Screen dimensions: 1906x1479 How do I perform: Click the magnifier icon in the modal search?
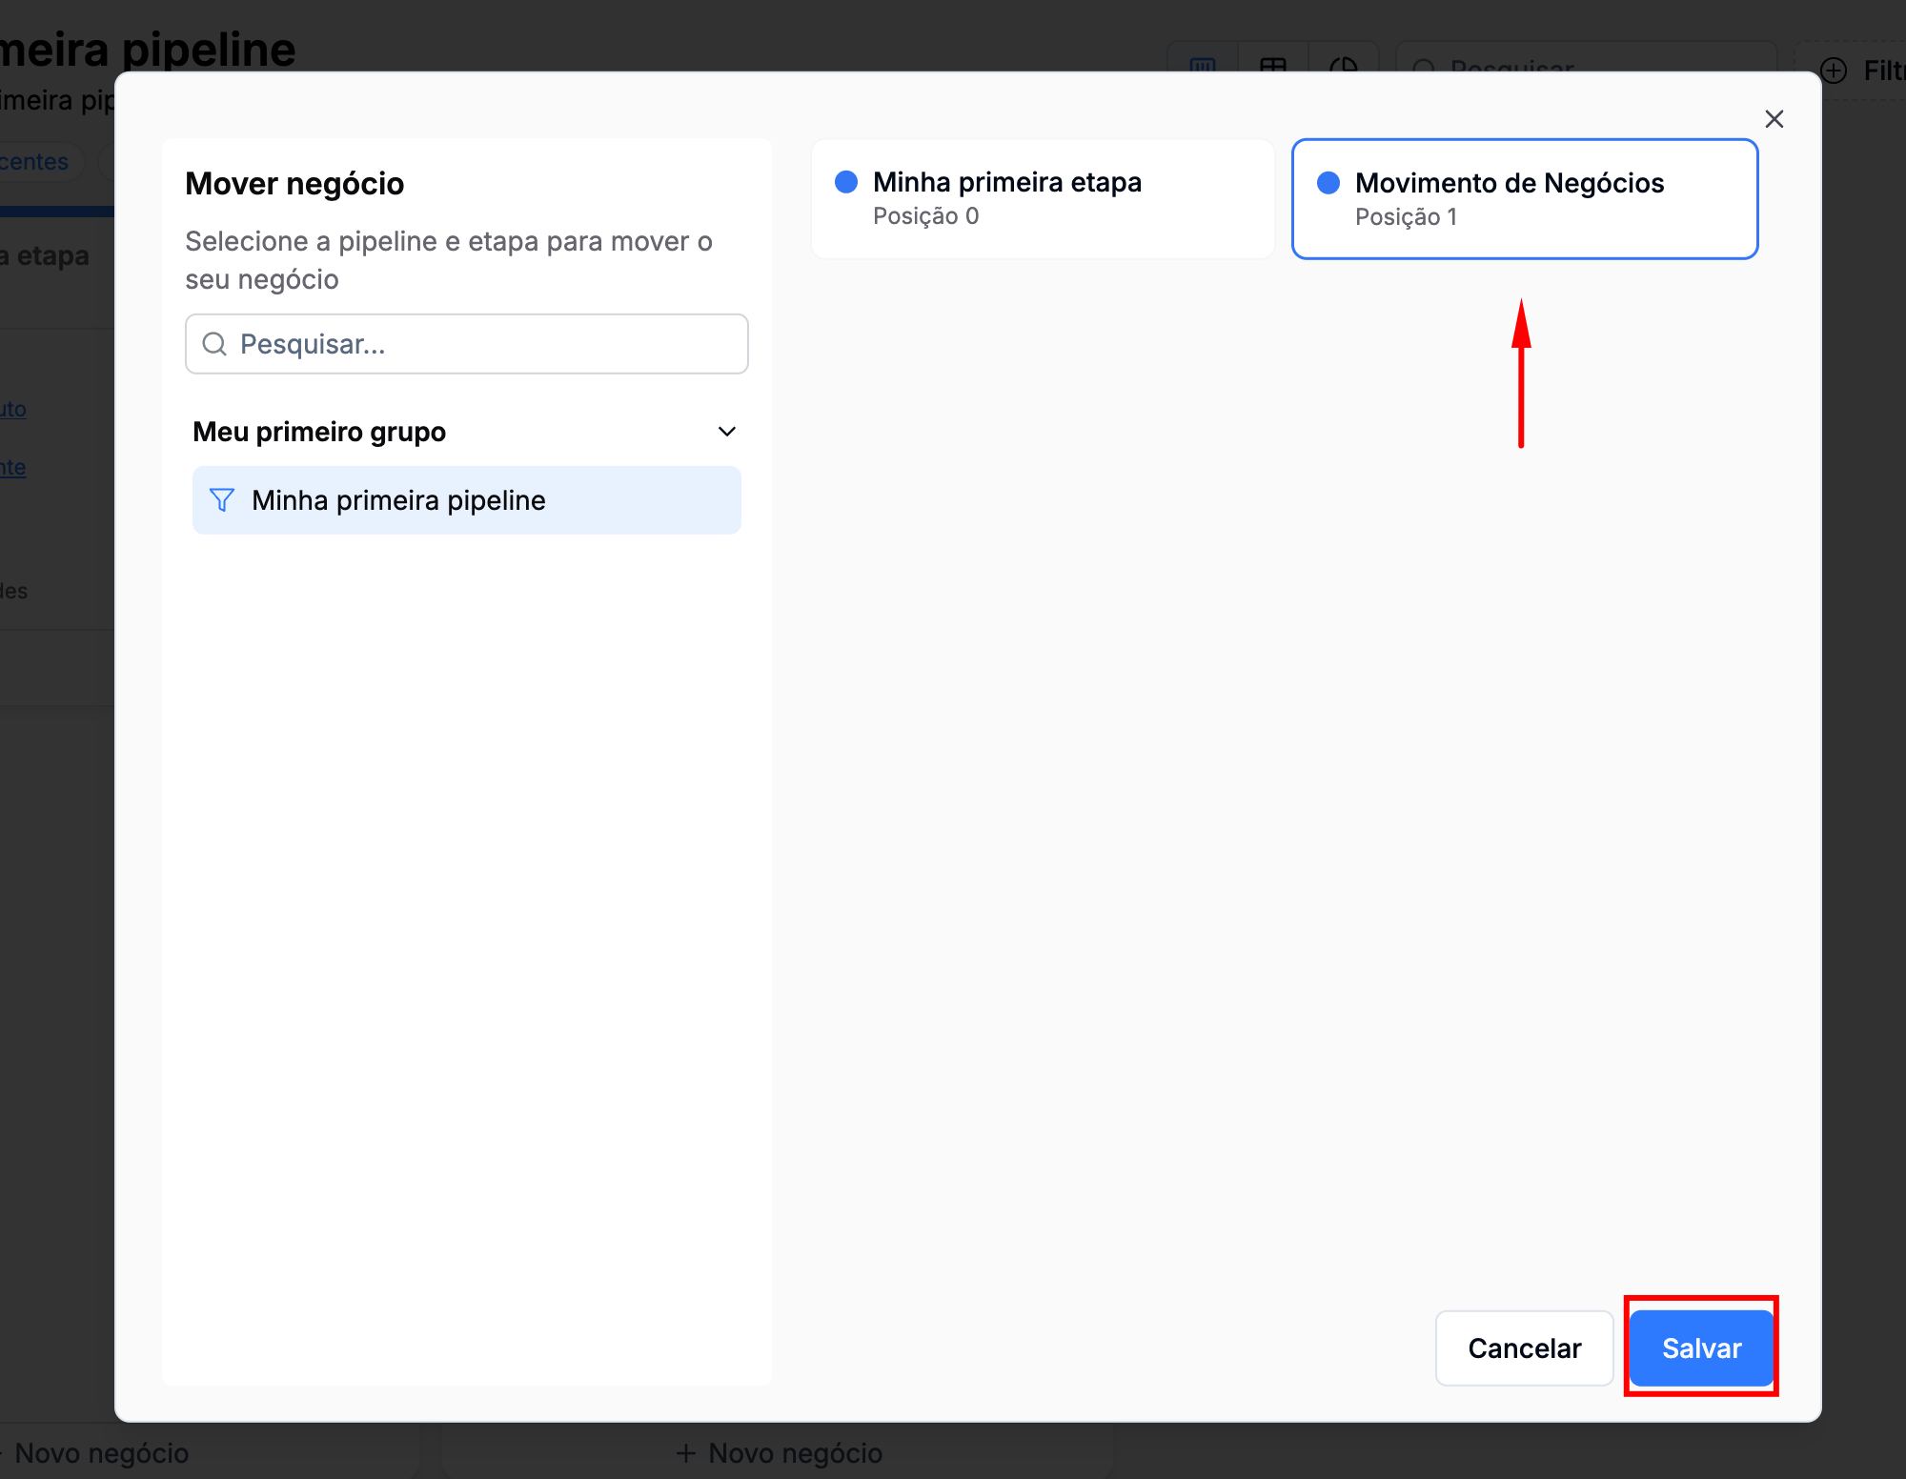click(x=215, y=344)
